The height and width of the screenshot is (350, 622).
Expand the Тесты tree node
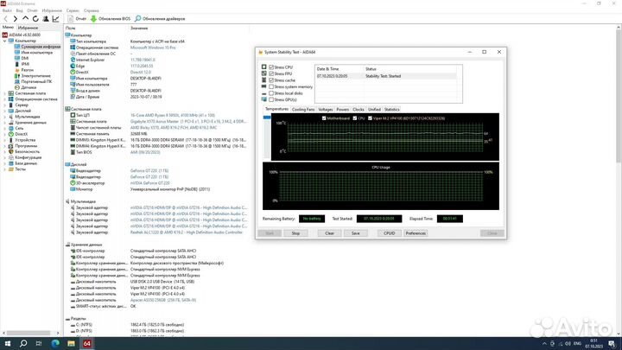(x=5, y=169)
